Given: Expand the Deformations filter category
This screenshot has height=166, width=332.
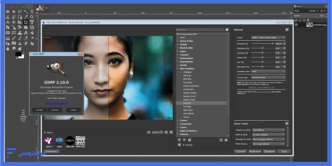Looking at the screenshot, I should tap(178, 58).
